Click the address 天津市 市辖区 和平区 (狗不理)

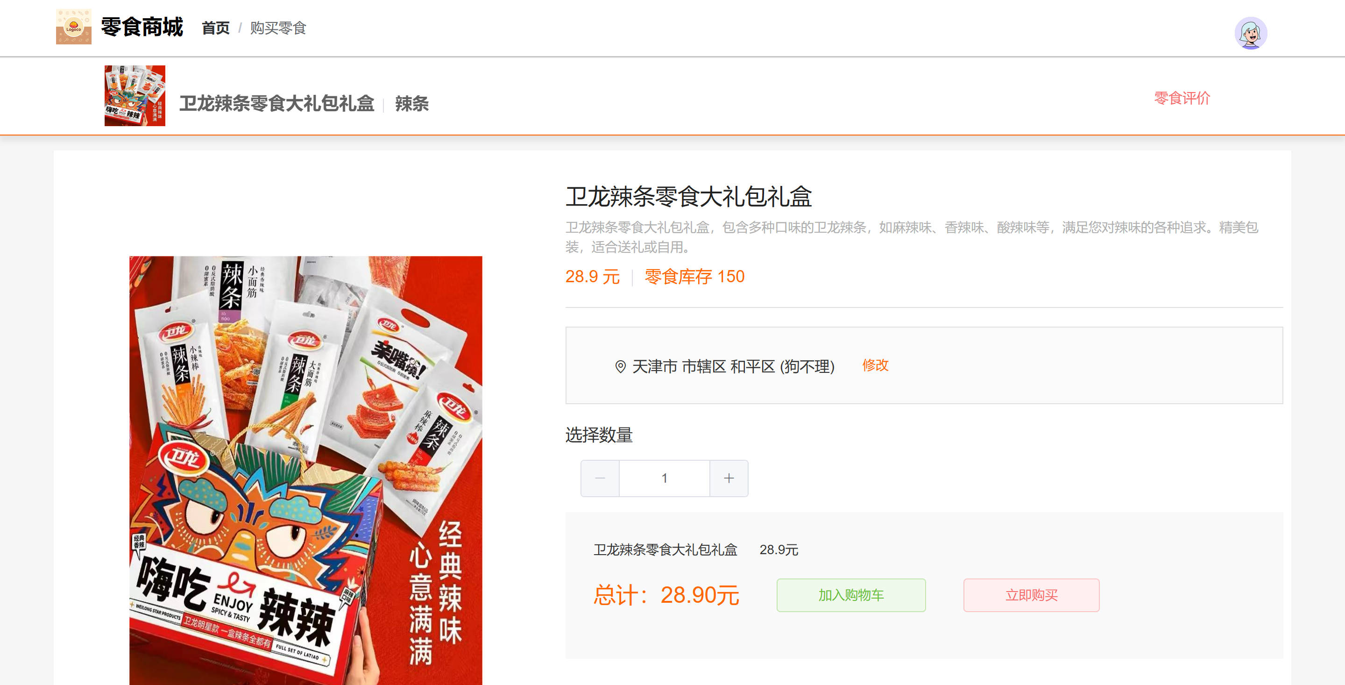coord(733,367)
